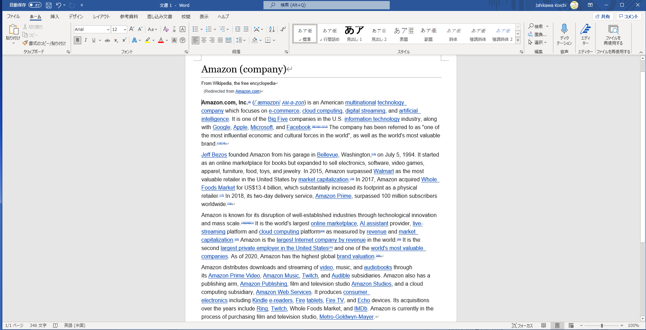Image resolution: width=646 pixels, height=330 pixels.
Task: Toggle Italic formatting button
Action: pyautogui.click(x=86, y=40)
